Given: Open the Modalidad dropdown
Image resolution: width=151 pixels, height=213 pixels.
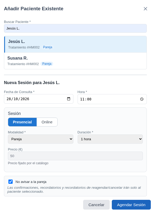Looking at the screenshot, I should (41, 139).
